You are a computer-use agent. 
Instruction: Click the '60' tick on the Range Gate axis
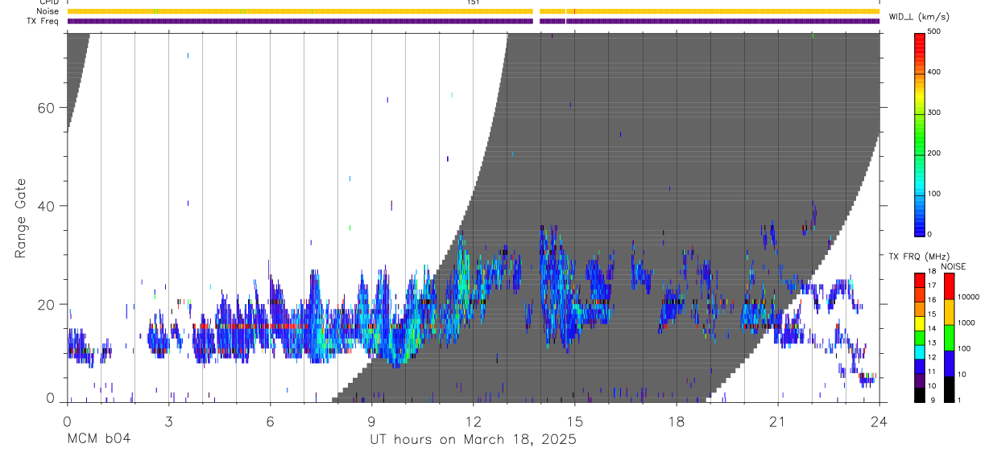47,108
